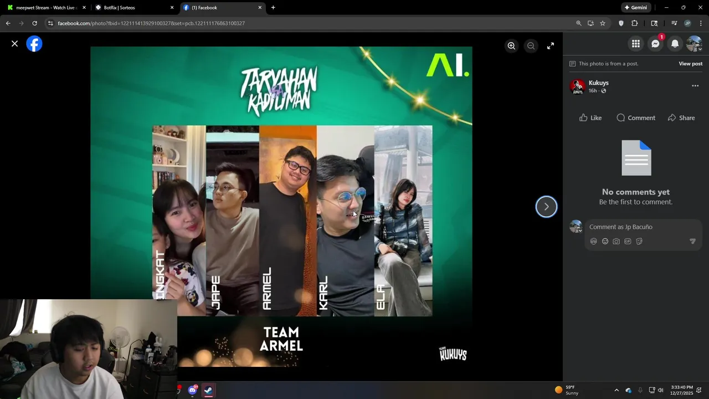Open Messenger chats icon
The height and width of the screenshot is (399, 709).
655,44
